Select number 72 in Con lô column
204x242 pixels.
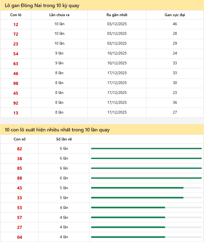[x=16, y=34]
